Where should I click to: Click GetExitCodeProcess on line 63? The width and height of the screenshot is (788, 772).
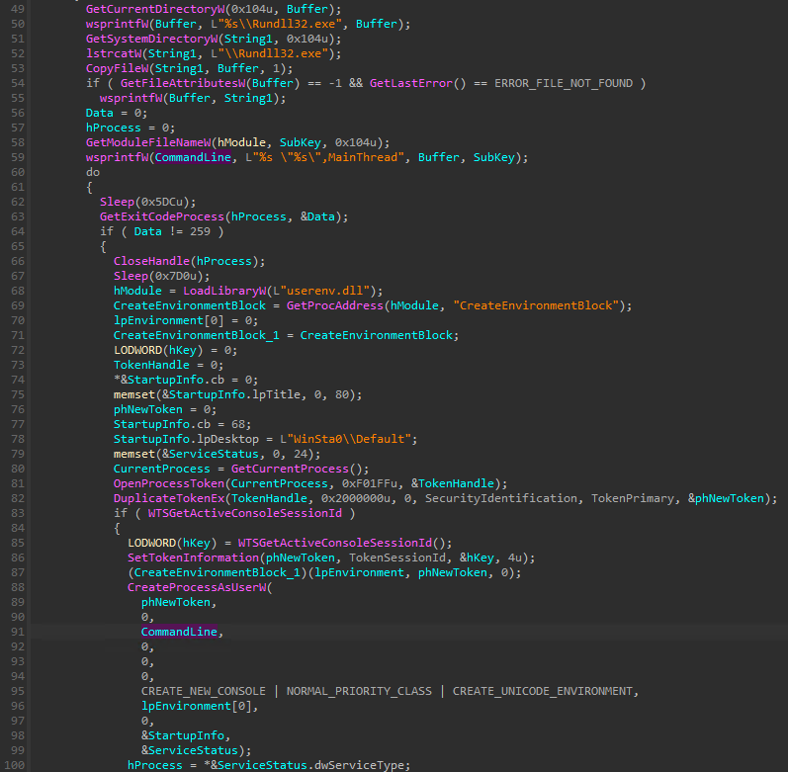[x=162, y=216]
